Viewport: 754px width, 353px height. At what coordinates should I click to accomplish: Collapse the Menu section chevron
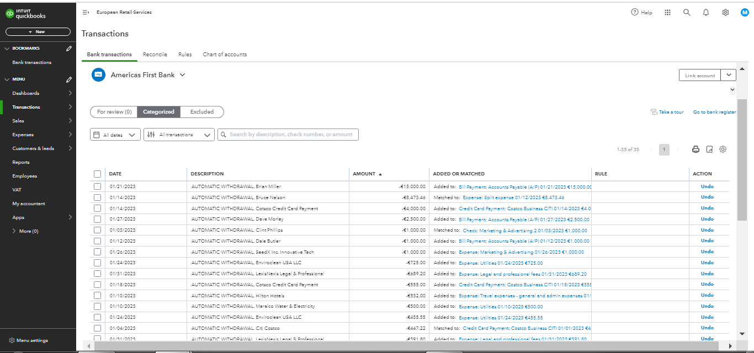(7, 79)
